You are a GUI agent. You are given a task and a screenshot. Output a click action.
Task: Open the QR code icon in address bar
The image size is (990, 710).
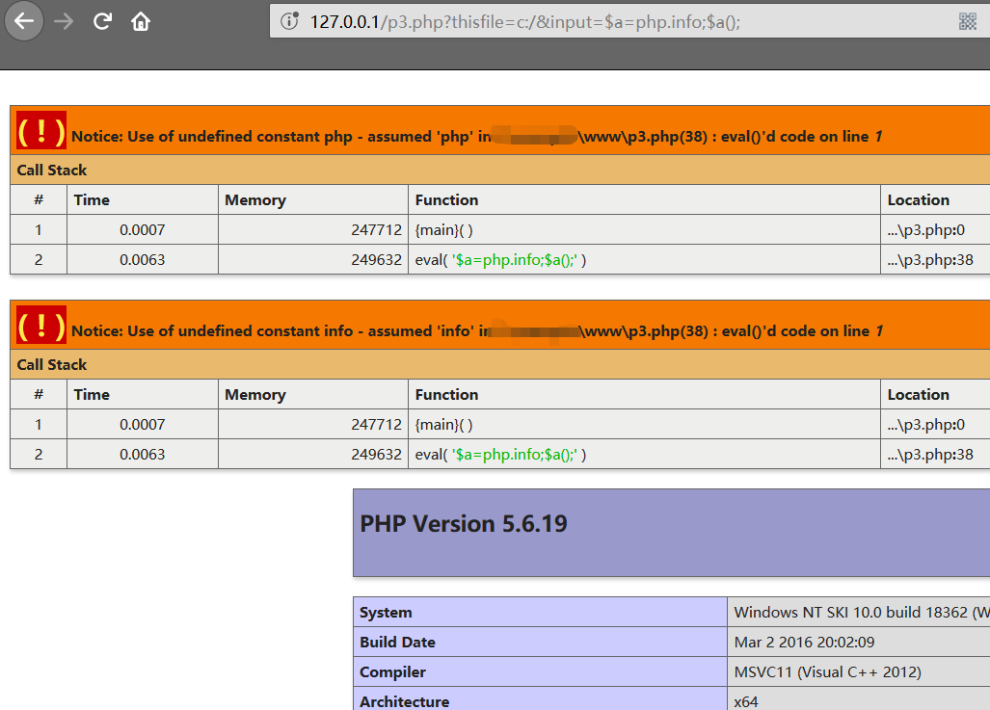tap(968, 21)
